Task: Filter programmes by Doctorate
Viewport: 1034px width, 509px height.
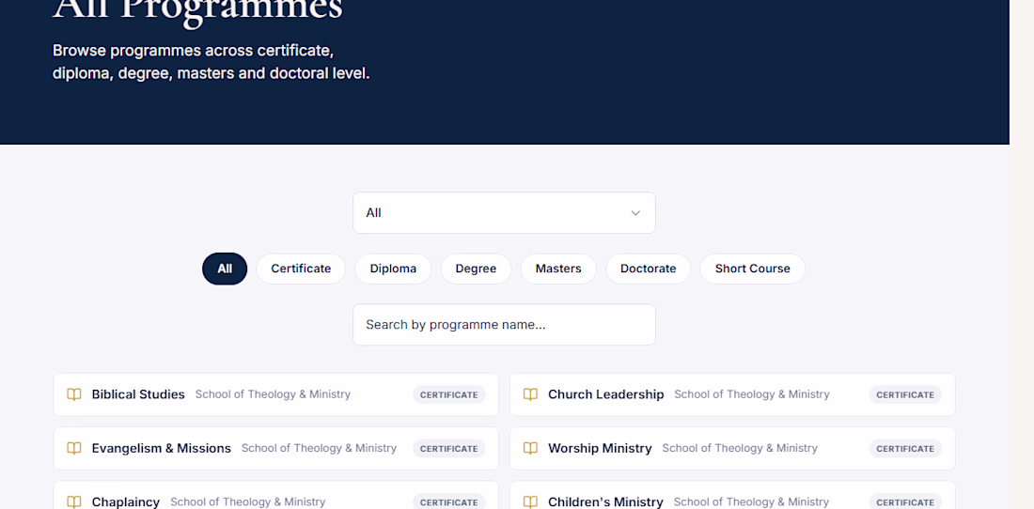Action: [x=648, y=269]
